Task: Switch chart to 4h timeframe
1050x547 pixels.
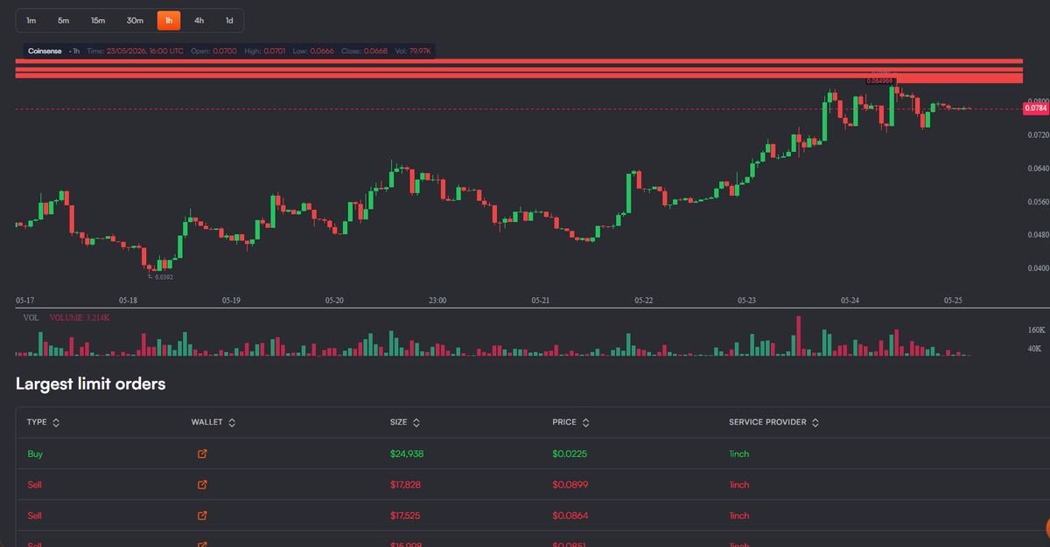Action: tap(199, 20)
